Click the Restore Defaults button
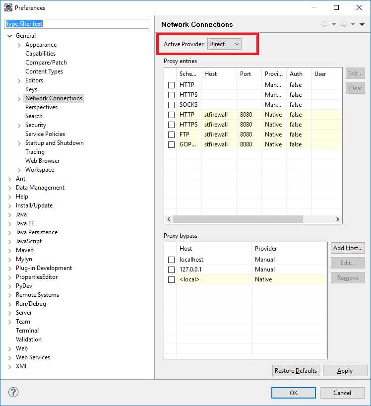 pos(296,371)
